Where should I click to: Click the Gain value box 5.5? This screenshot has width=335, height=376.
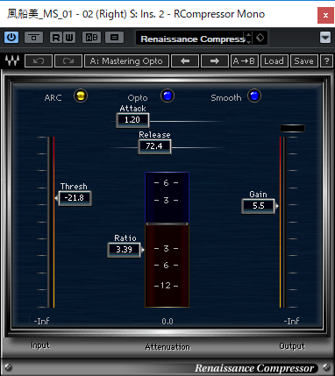point(259,206)
